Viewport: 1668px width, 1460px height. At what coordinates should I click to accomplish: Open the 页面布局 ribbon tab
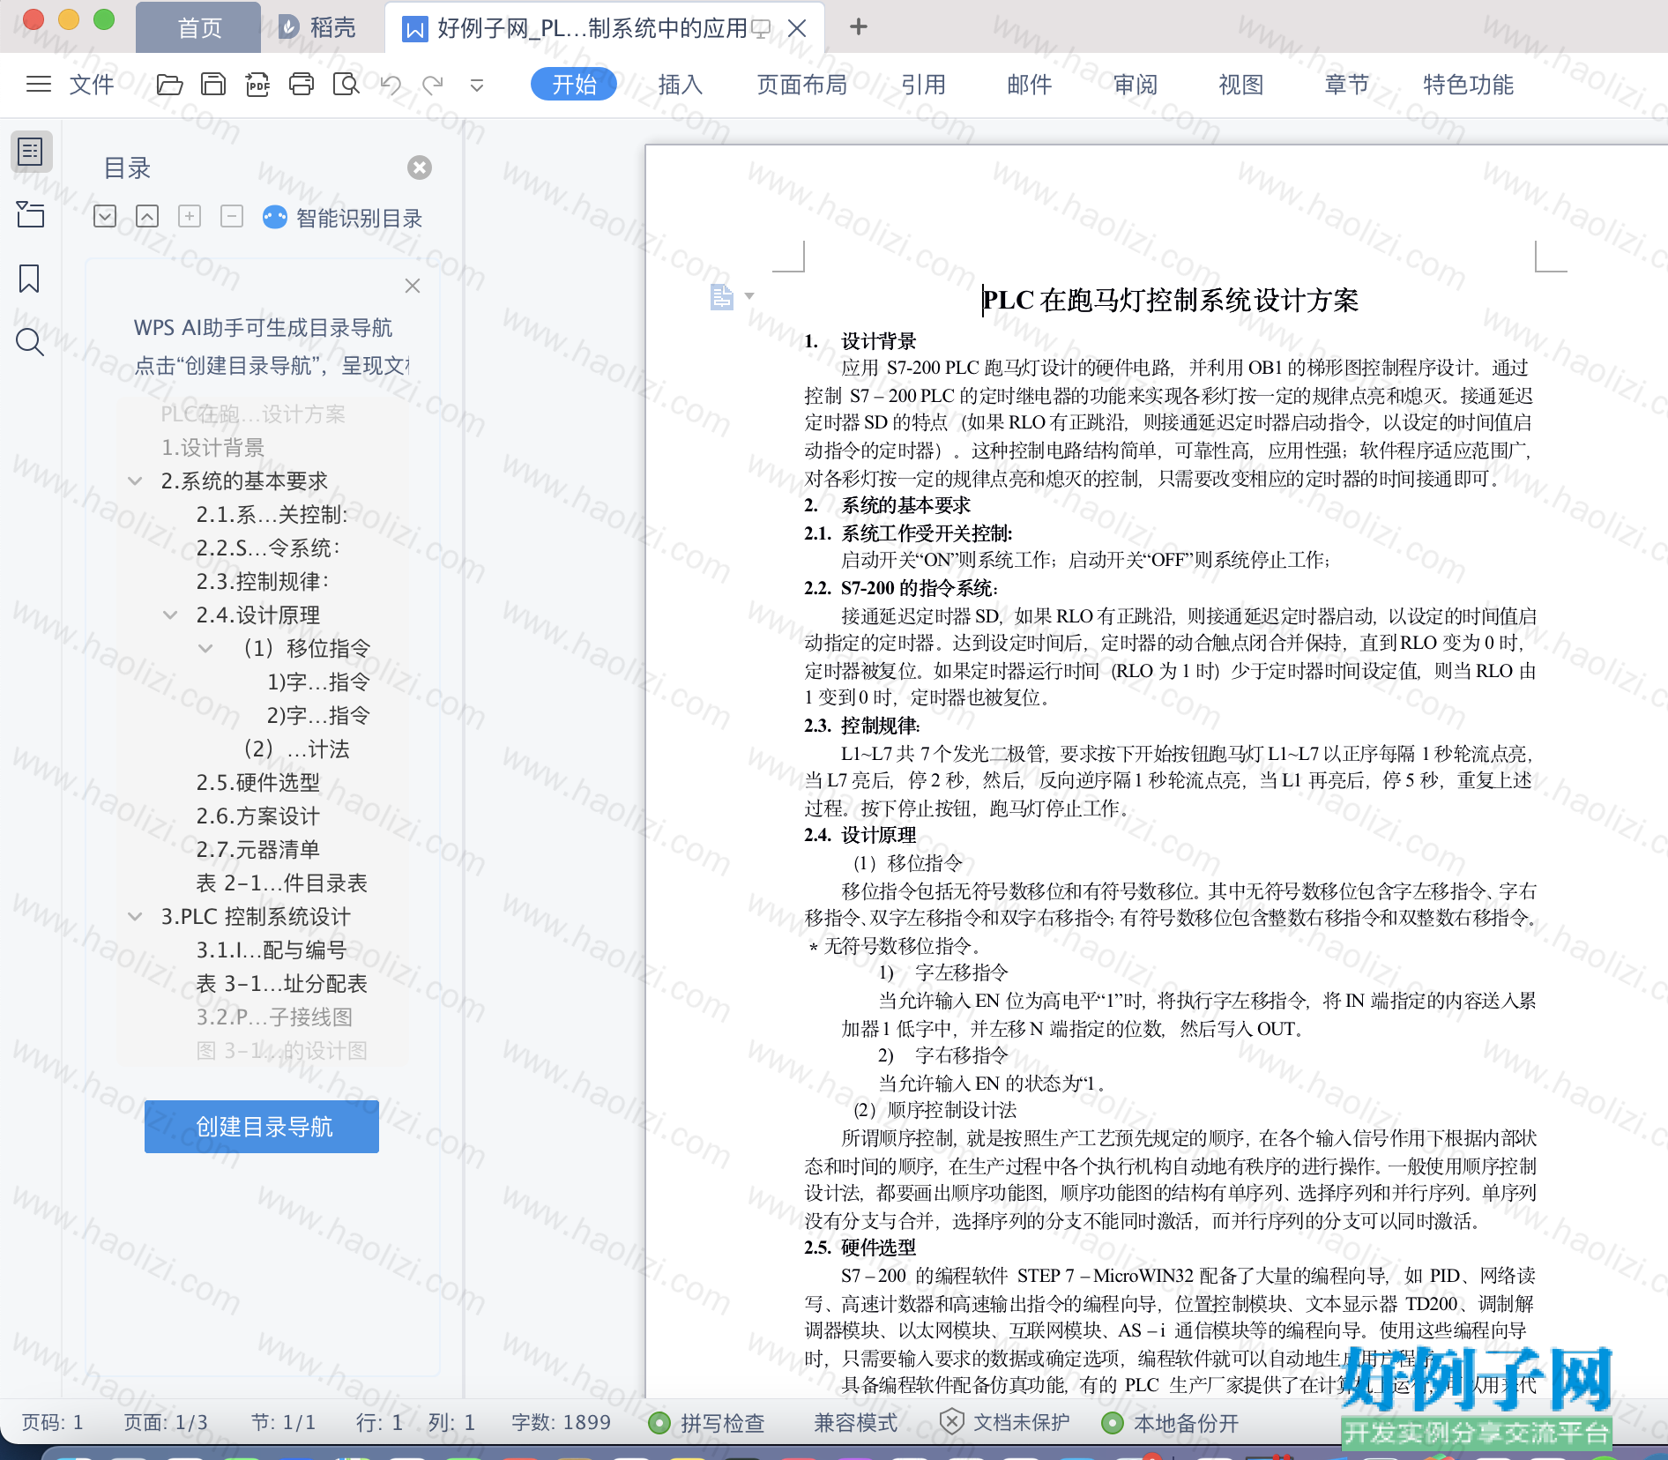click(x=802, y=85)
